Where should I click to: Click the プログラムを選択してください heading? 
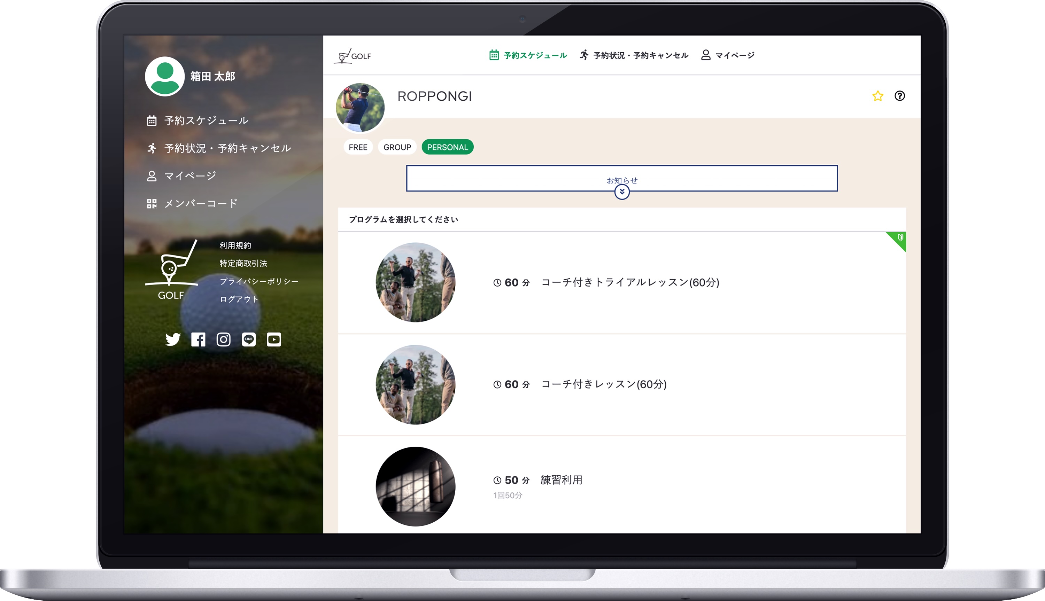coord(403,220)
